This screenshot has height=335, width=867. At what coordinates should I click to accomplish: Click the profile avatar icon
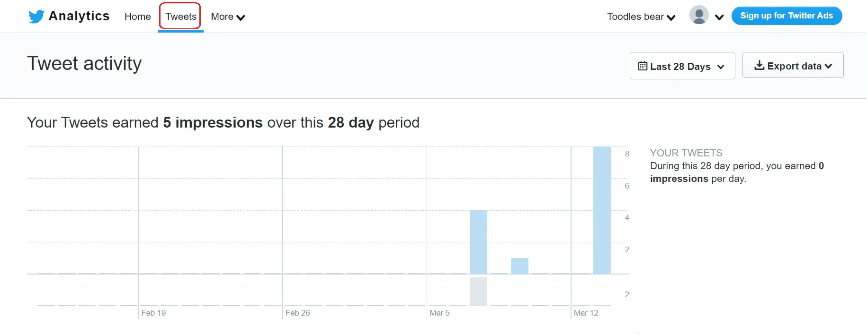(x=699, y=15)
